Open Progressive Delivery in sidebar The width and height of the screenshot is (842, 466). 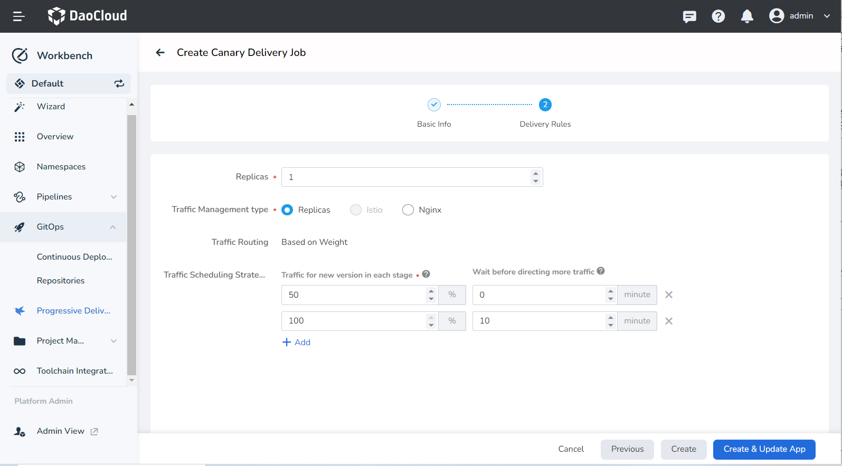(73, 311)
